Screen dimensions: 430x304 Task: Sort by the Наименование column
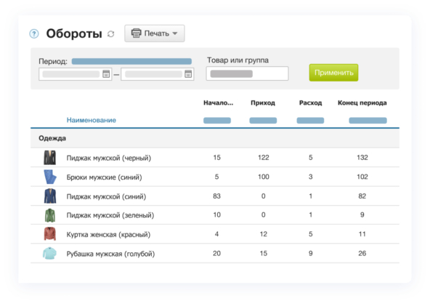pyautogui.click(x=92, y=120)
